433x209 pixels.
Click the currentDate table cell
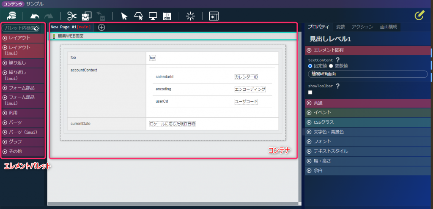click(x=107, y=124)
